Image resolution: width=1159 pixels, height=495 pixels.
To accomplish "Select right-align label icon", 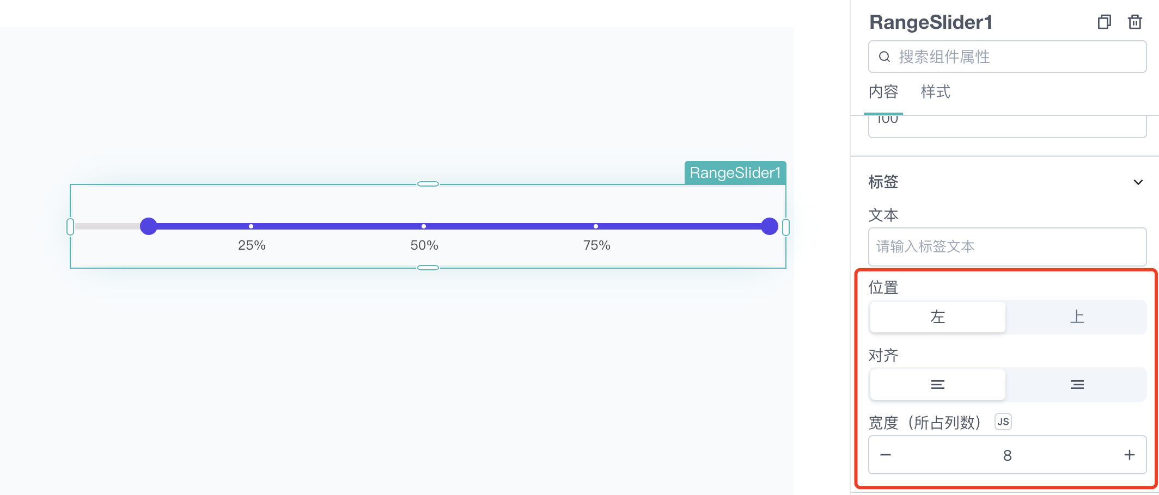I will [1077, 385].
